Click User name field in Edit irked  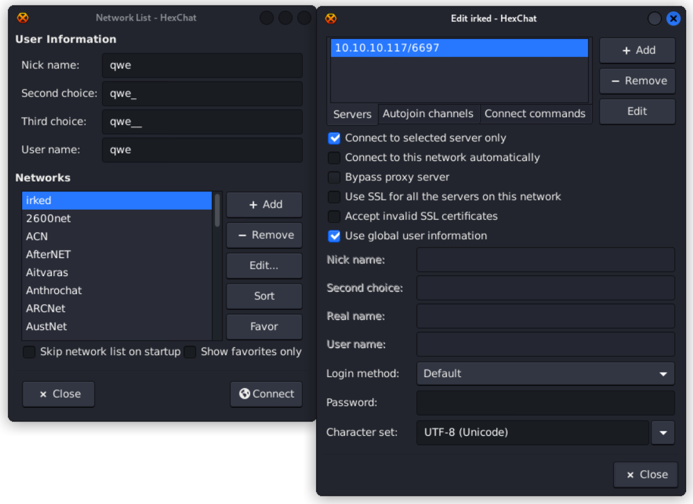546,344
